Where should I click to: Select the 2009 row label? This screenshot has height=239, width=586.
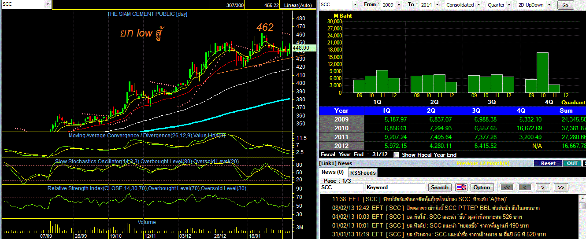[x=341, y=120]
